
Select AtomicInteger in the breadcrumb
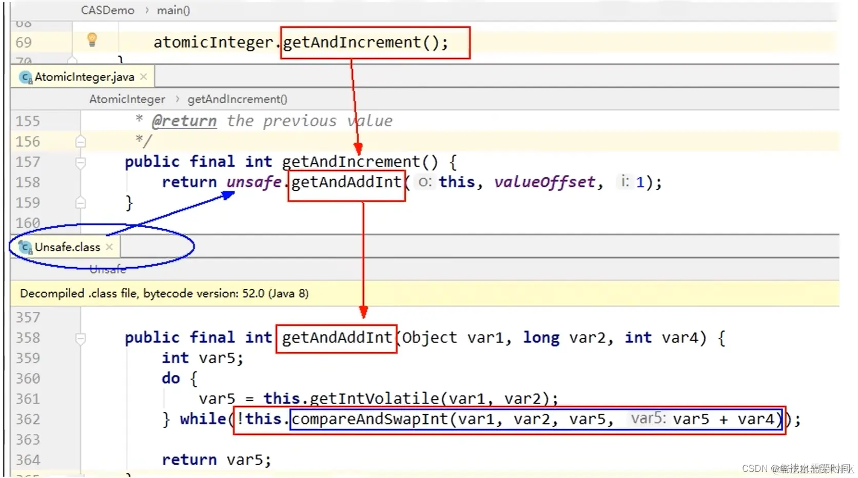click(x=127, y=99)
